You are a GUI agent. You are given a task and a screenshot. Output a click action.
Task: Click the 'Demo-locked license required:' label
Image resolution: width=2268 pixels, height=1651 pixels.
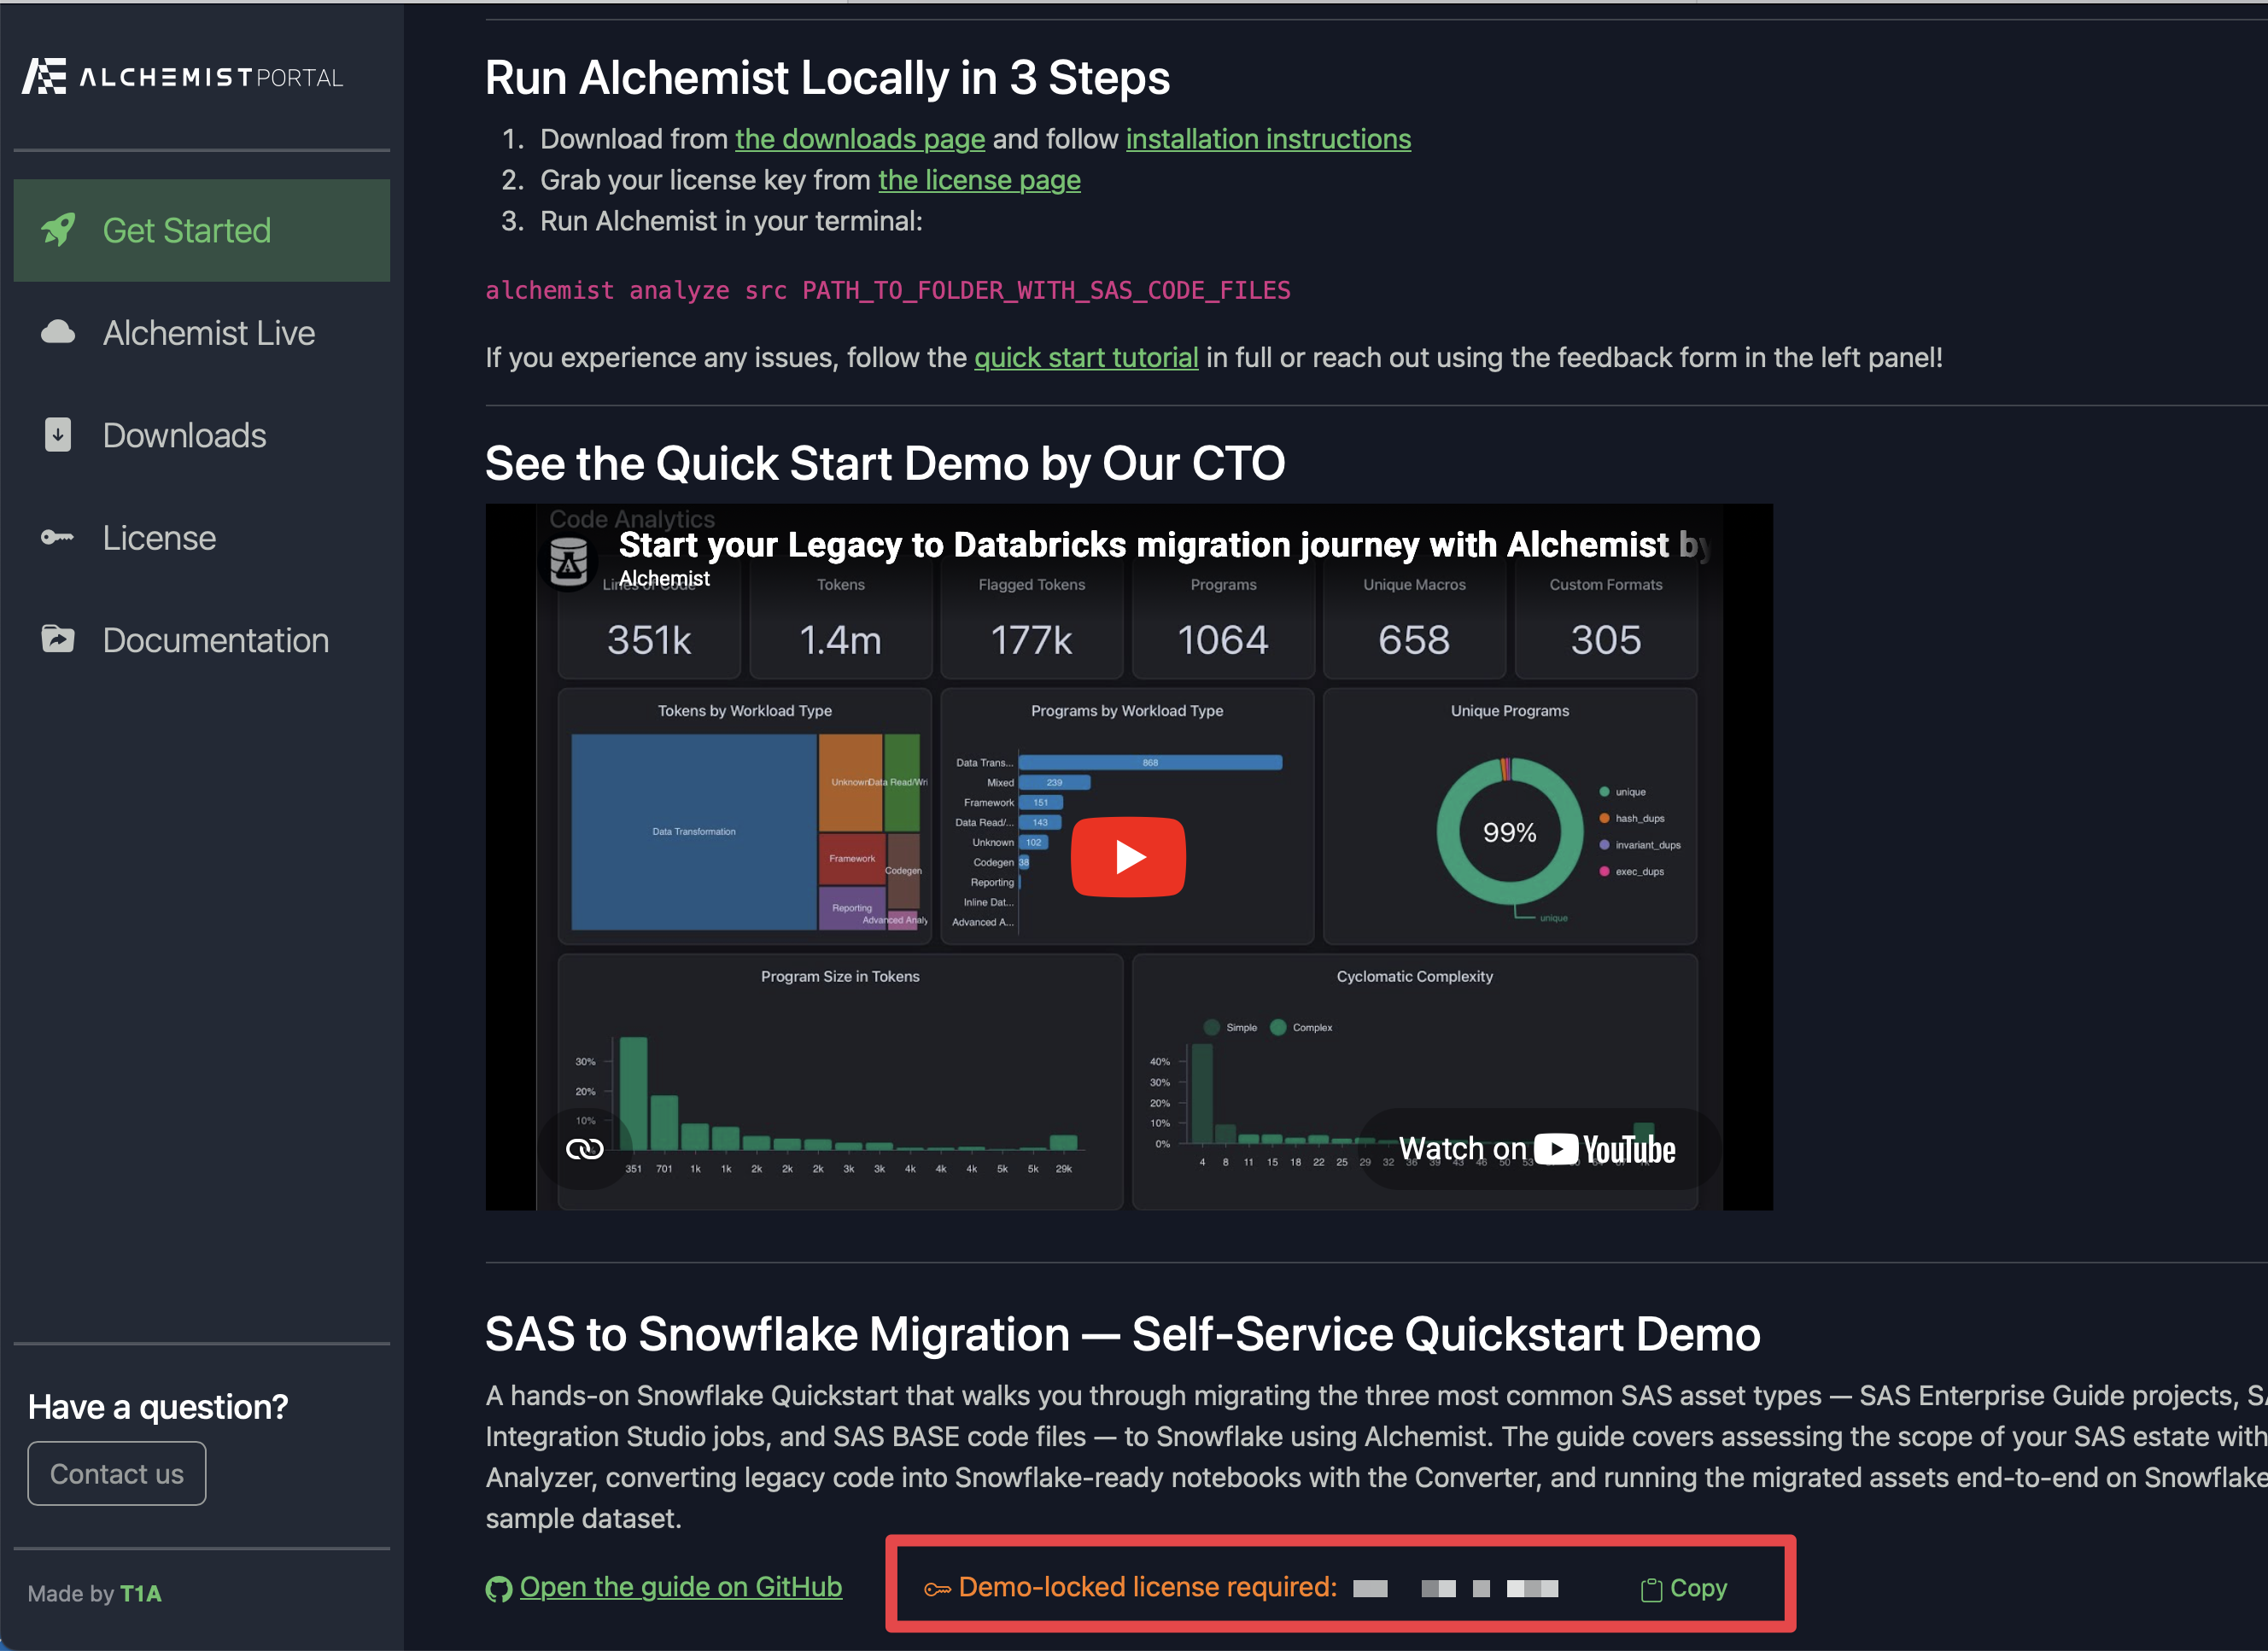pyautogui.click(x=1147, y=1587)
